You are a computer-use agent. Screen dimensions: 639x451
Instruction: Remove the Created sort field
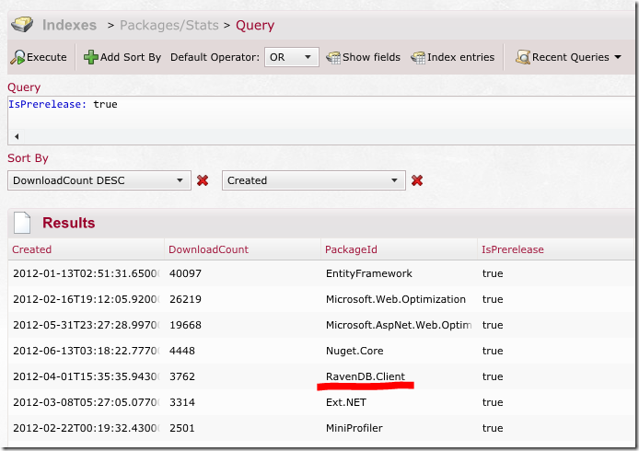[417, 180]
